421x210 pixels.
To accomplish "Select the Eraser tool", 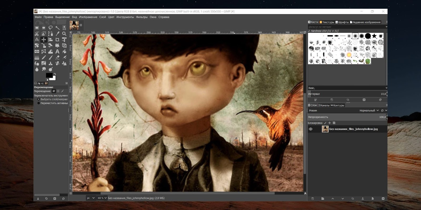I will pyautogui.click(x=57, y=57).
